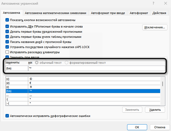
Task: Select the (r) row in the list
Action: [x=83, y=87]
